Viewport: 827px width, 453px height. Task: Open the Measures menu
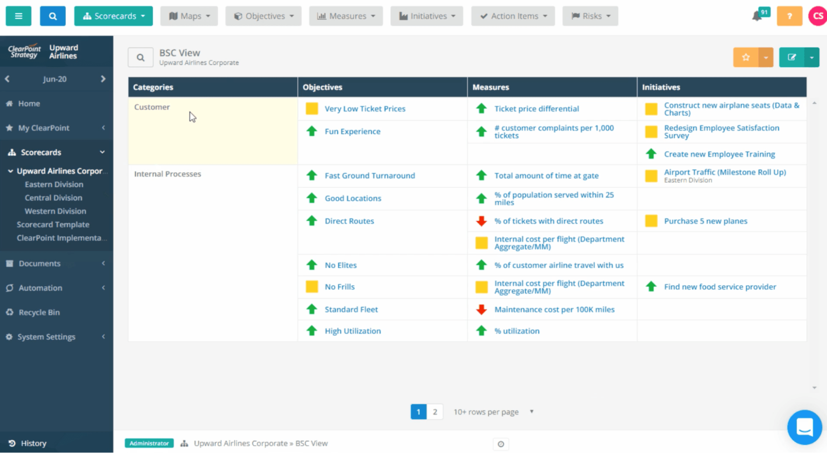pyautogui.click(x=346, y=16)
